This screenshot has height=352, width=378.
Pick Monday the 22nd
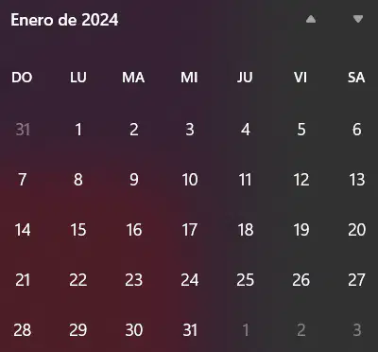click(x=78, y=280)
